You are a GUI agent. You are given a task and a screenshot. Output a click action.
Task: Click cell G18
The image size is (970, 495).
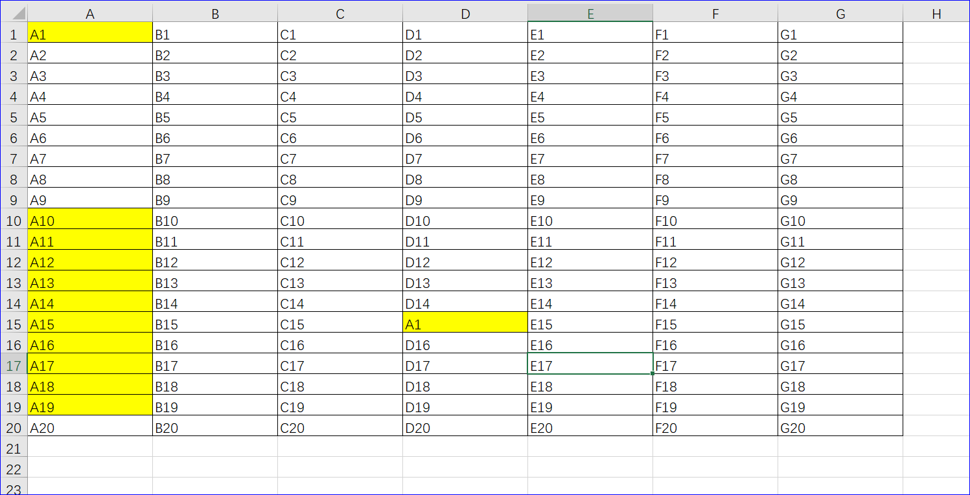pyautogui.click(x=840, y=384)
